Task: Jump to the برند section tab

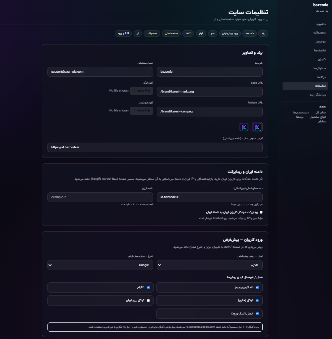Action: [x=263, y=34]
